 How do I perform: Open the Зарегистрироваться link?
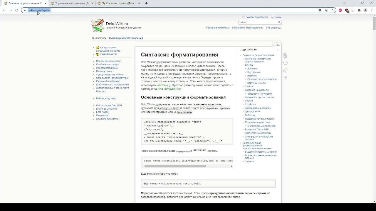pyautogui.click(x=257, y=17)
